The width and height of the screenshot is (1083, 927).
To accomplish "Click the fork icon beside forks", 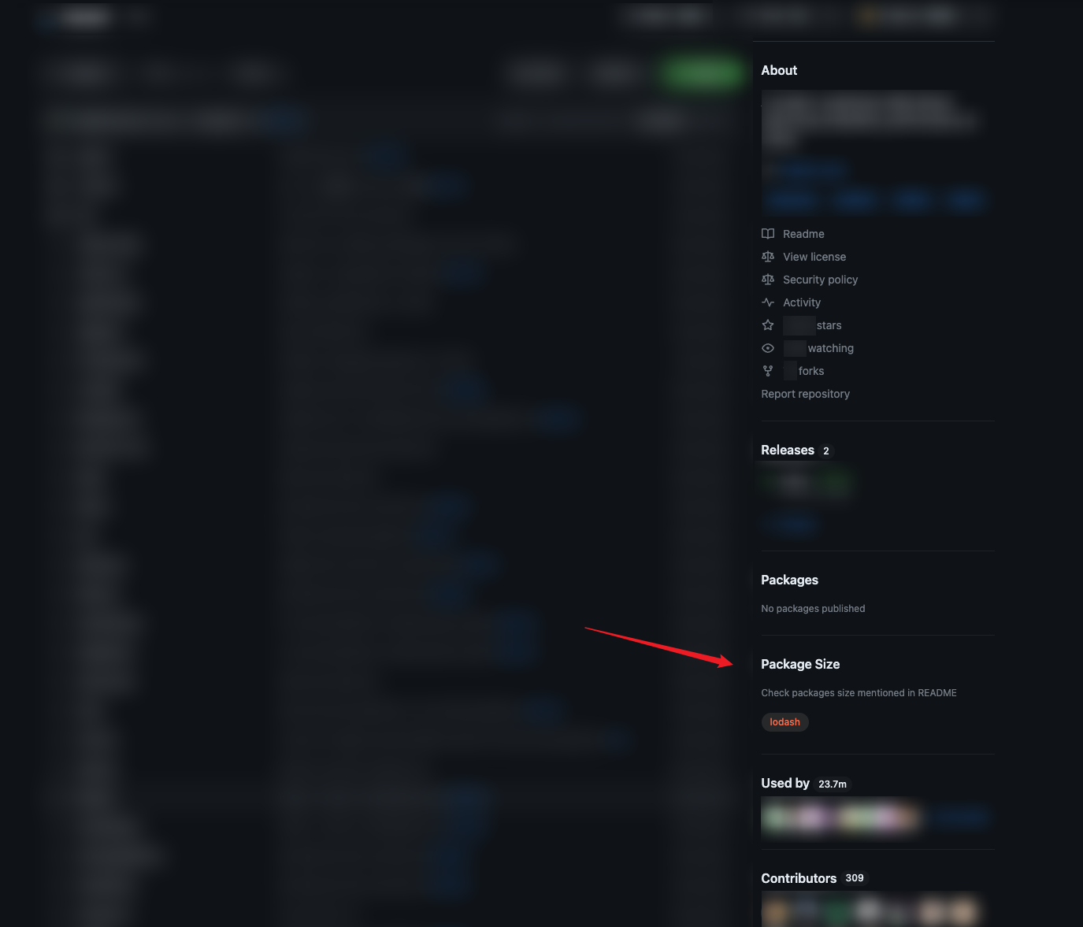I will (x=768, y=371).
